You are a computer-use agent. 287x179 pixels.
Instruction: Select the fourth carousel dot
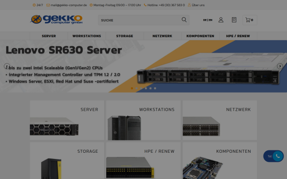click(x=146, y=88)
